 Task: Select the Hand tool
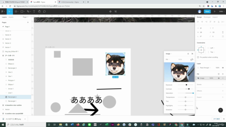[x=39, y=12]
